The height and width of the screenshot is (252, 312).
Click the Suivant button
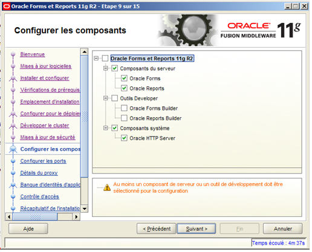(197, 228)
